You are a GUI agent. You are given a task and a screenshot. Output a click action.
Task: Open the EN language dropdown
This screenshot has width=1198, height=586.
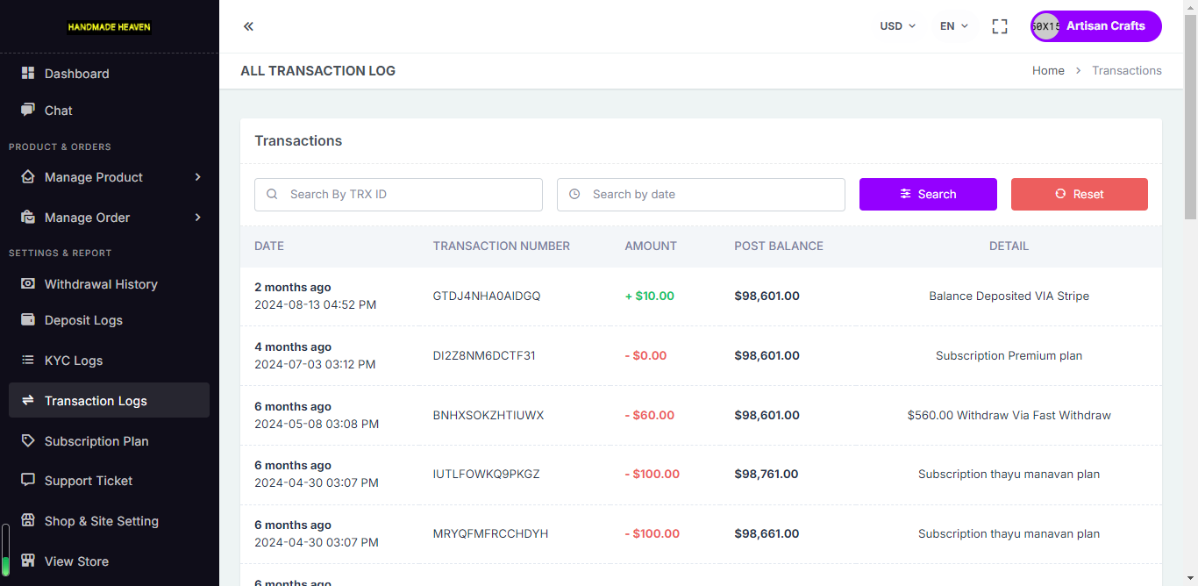954,26
